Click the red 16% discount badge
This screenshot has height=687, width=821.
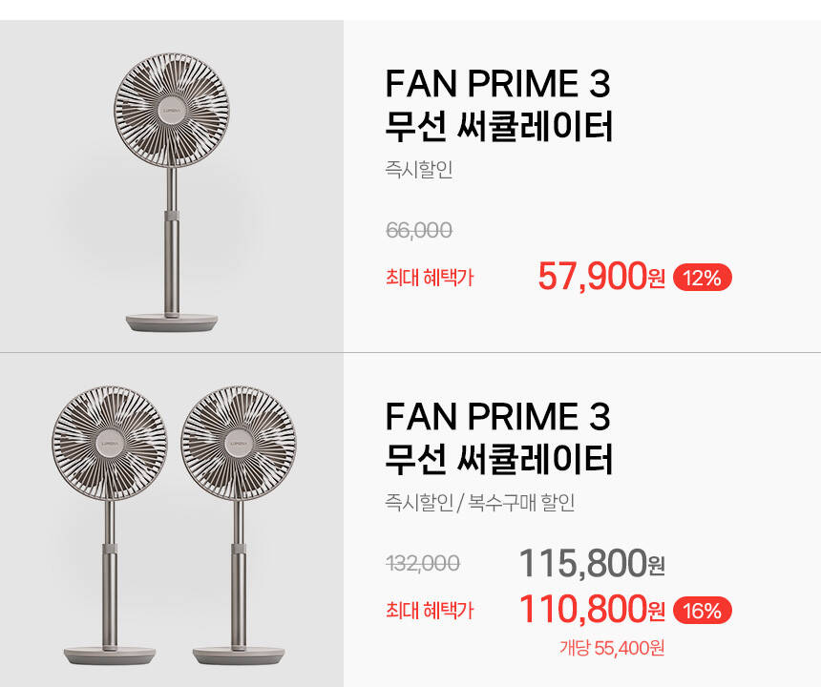pyautogui.click(x=703, y=611)
